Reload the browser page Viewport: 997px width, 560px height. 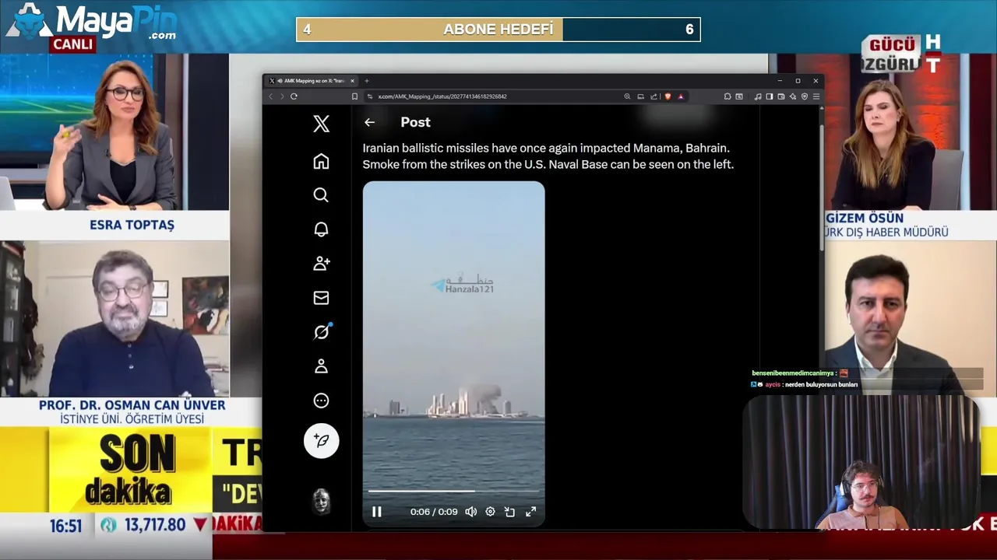[x=294, y=96]
